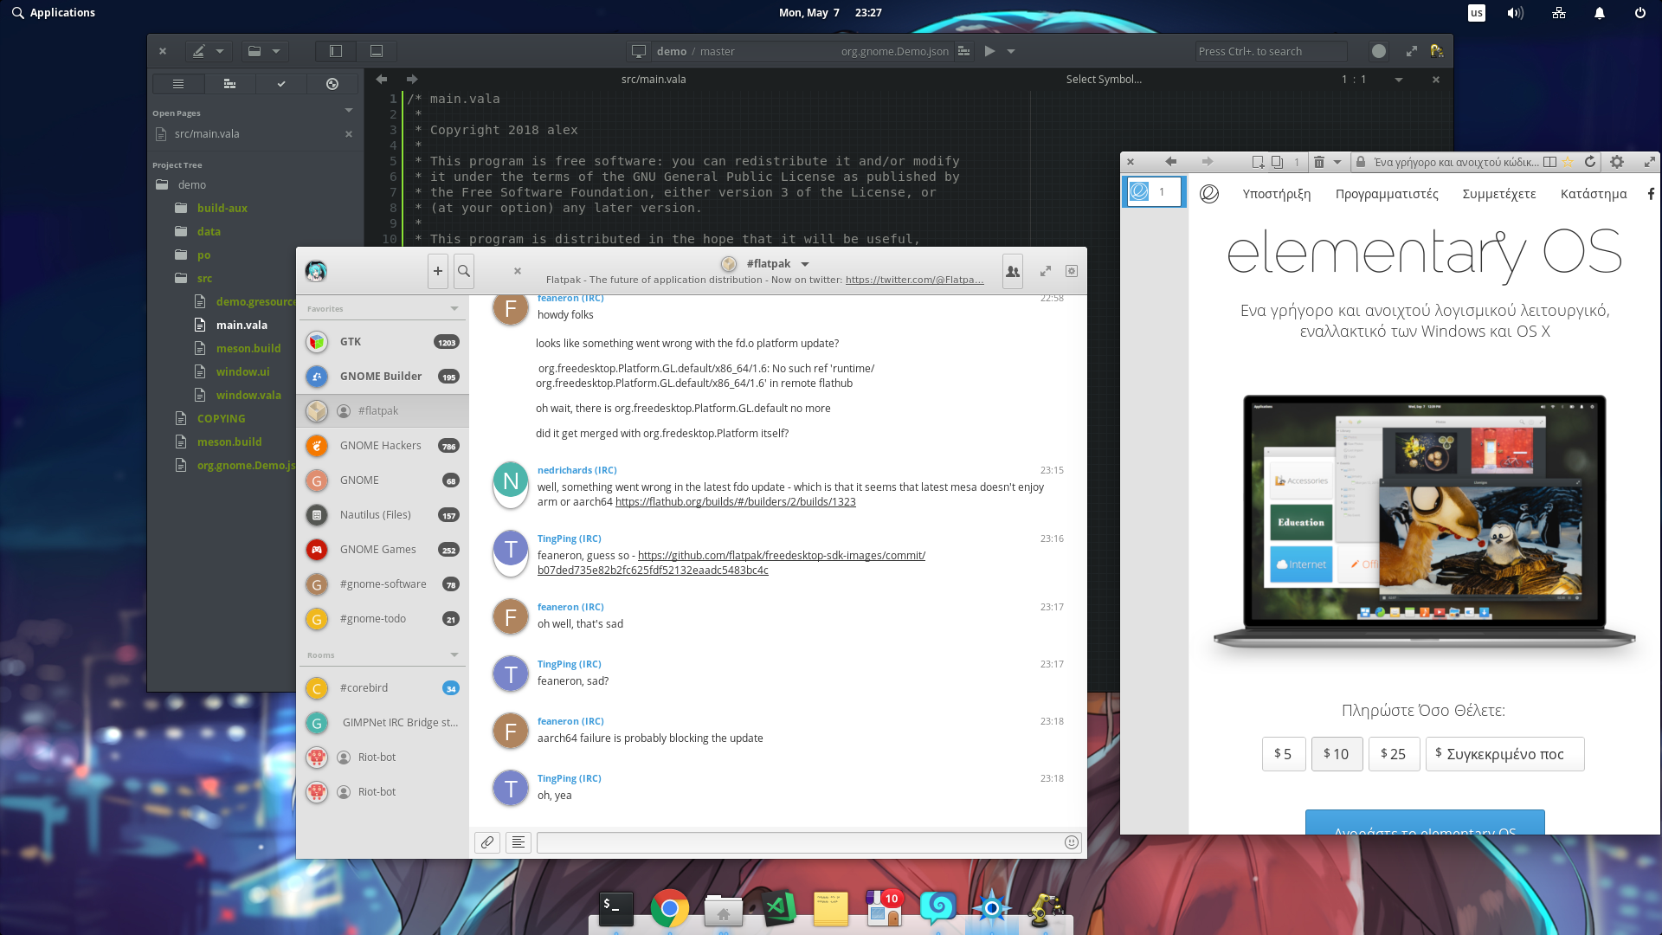Image resolution: width=1662 pixels, height=935 pixels.
Task: Collapse Favorites section in chat sidebar
Action: pos(454,309)
